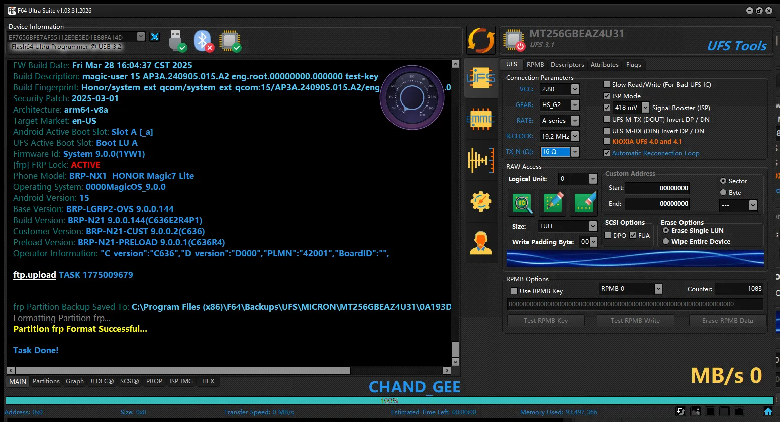Click the Test RPMB Key button
Viewport: 780px width, 422px height.
[546, 321]
